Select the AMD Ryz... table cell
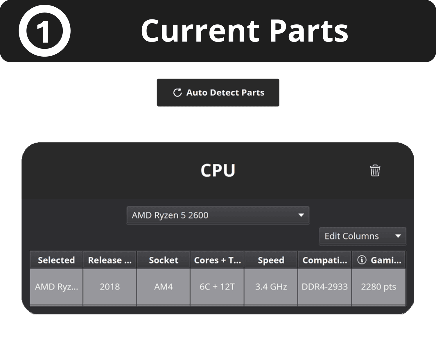This screenshot has width=436, height=342. click(x=56, y=287)
